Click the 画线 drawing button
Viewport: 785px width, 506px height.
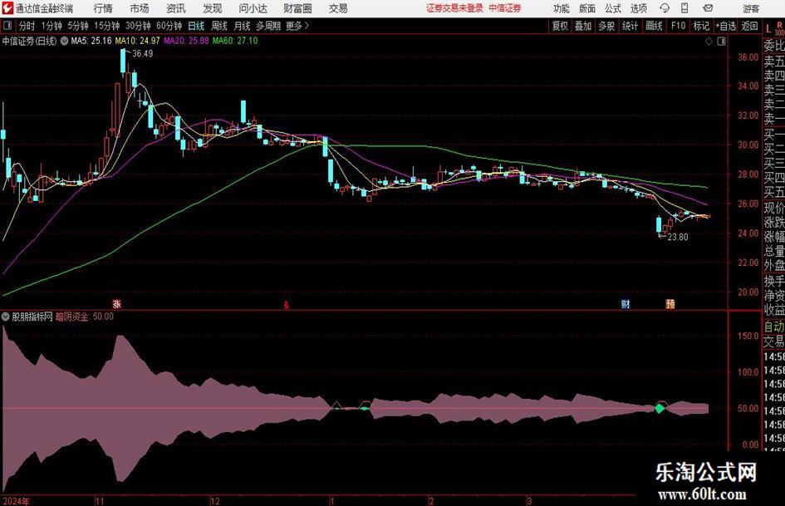[x=654, y=26]
